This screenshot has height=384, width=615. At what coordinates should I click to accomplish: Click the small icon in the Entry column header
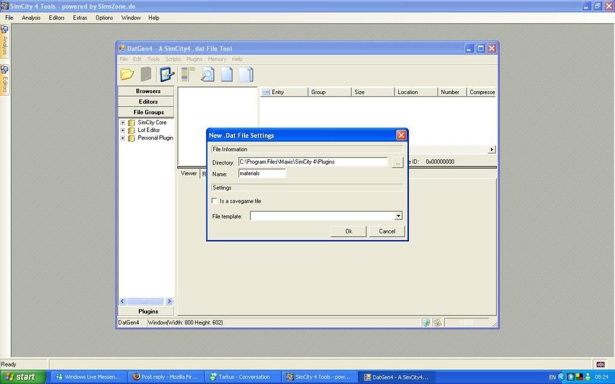tap(266, 92)
